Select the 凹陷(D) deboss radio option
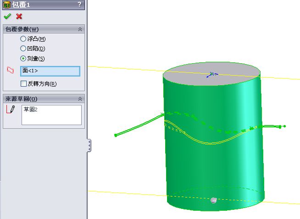 click(23, 49)
